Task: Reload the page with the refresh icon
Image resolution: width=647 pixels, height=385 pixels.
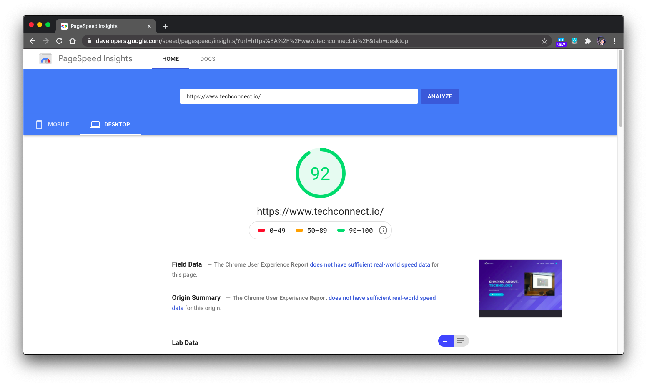Action: coord(59,40)
